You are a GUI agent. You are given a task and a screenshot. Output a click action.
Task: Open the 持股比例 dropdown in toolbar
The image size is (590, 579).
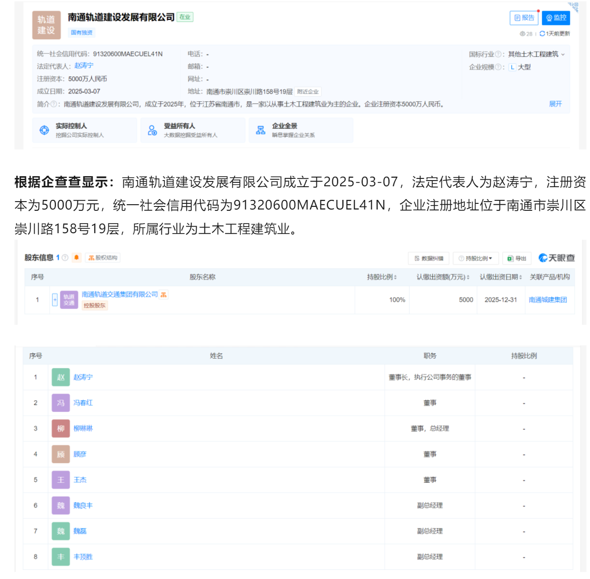click(475, 258)
